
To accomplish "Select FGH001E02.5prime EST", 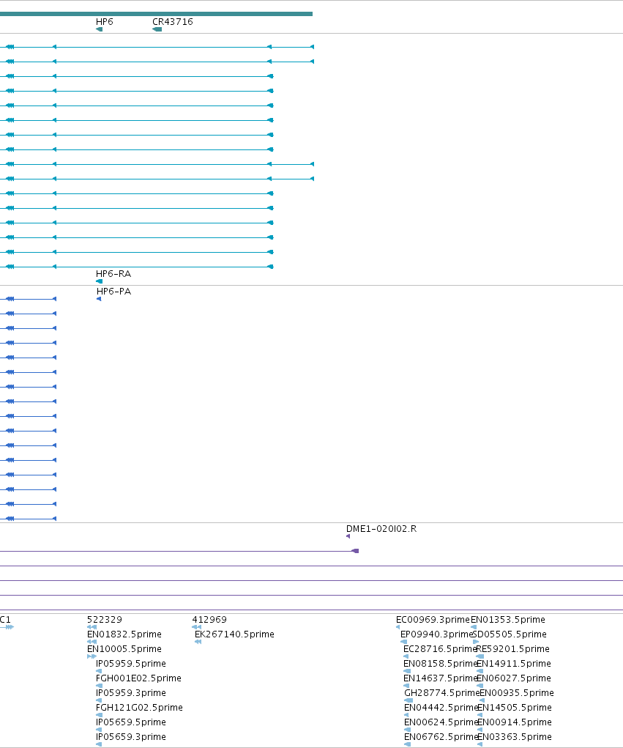I will (x=138, y=678).
